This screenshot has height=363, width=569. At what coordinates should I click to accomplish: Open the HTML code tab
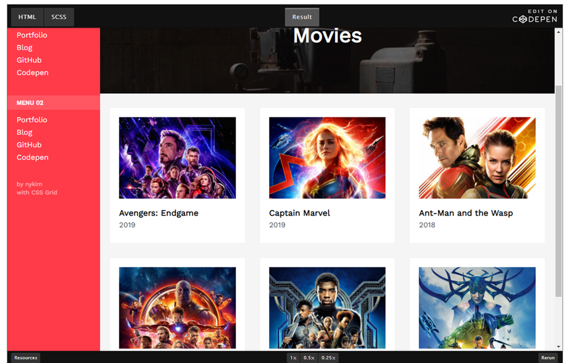pos(27,17)
